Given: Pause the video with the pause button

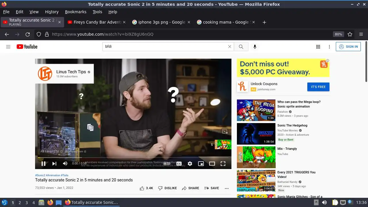Looking at the screenshot, I should [43, 164].
